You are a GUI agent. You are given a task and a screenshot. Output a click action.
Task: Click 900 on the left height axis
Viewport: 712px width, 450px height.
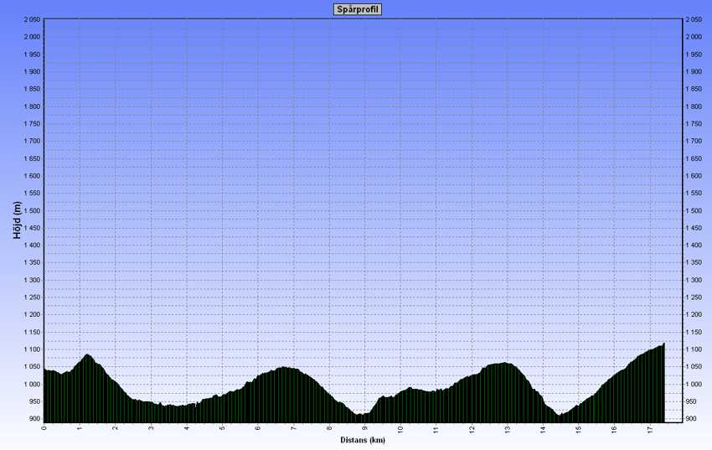(x=34, y=419)
